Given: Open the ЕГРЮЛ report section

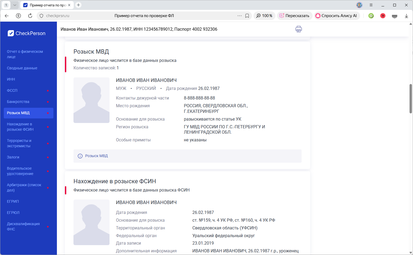Looking at the screenshot, I should point(13,213).
